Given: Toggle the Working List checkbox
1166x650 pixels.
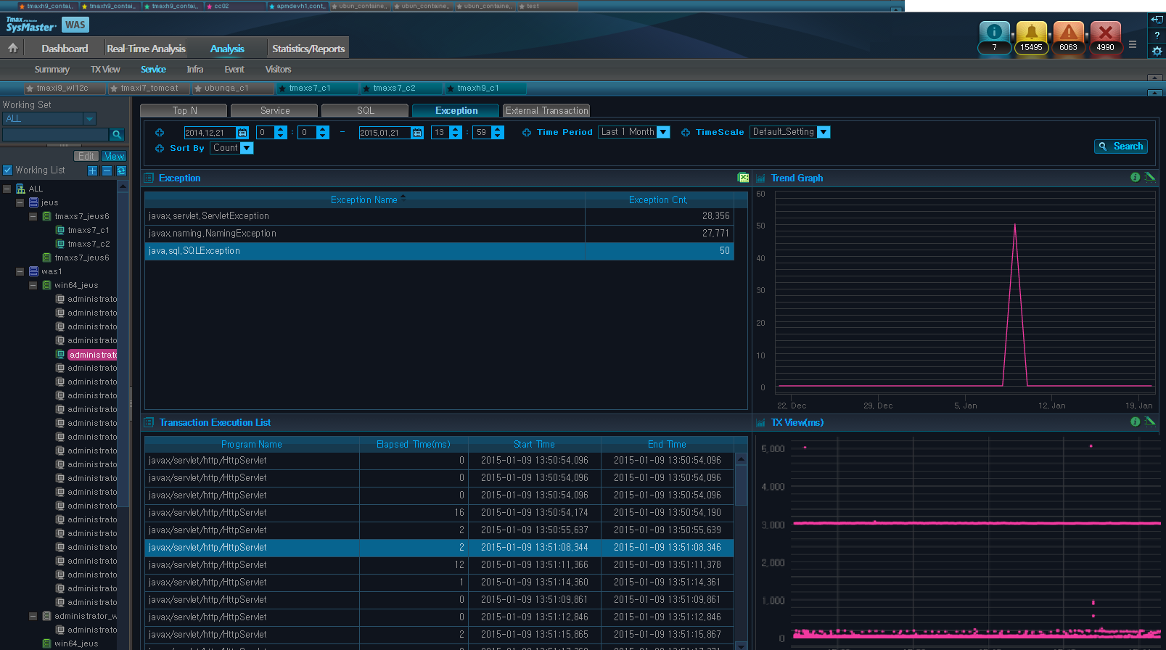Looking at the screenshot, I should [x=8, y=170].
